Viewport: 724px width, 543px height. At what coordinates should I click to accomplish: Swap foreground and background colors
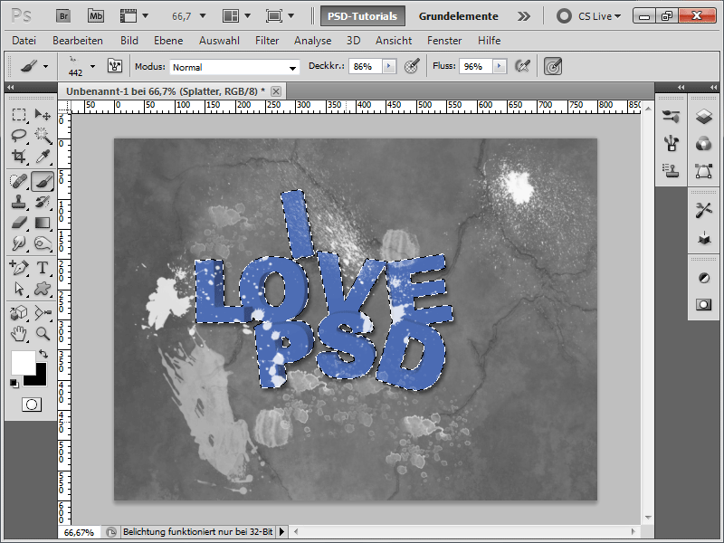(x=43, y=354)
